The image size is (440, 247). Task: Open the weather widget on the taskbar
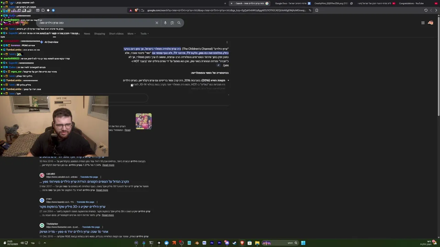coord(428,243)
